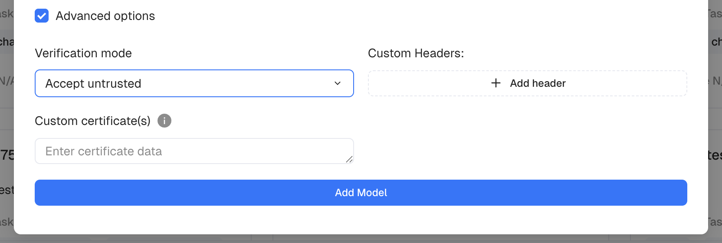Image resolution: width=722 pixels, height=243 pixels.
Task: Click the certificate textarea resize handle
Action: 349,159
